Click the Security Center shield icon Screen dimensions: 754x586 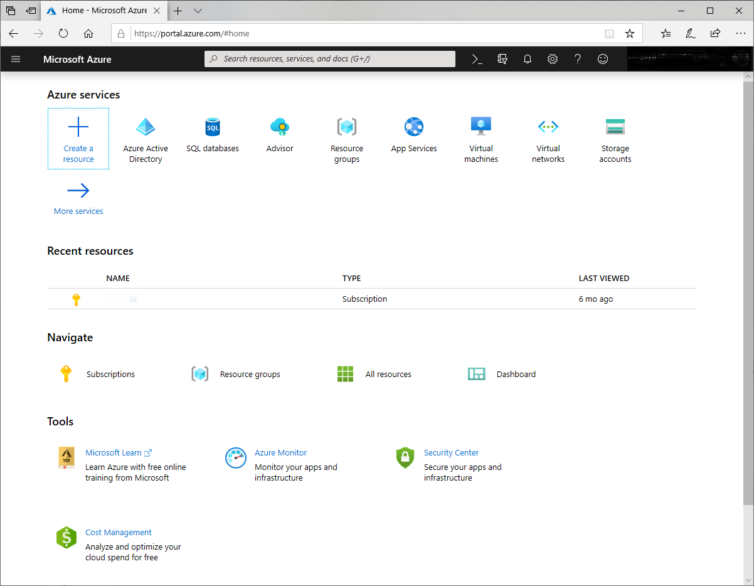pos(405,458)
